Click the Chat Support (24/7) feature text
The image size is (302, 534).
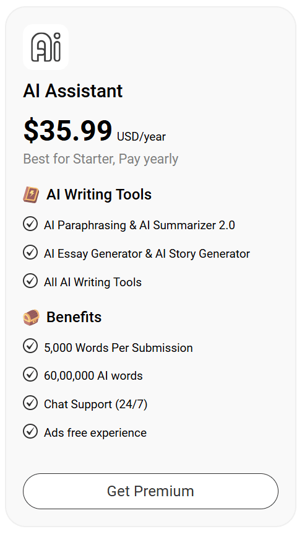pyautogui.click(x=95, y=405)
